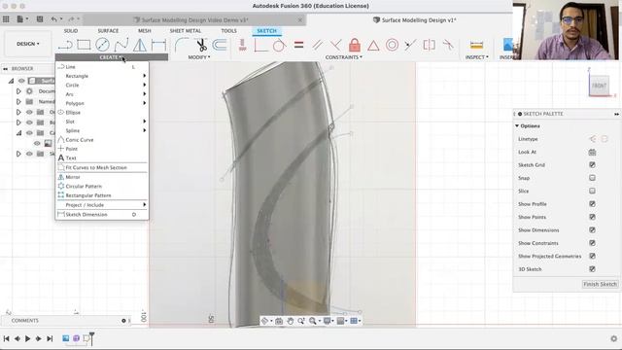This screenshot has width=622, height=350.
Task: Switch to the SURFACE tab
Action: [108, 30]
